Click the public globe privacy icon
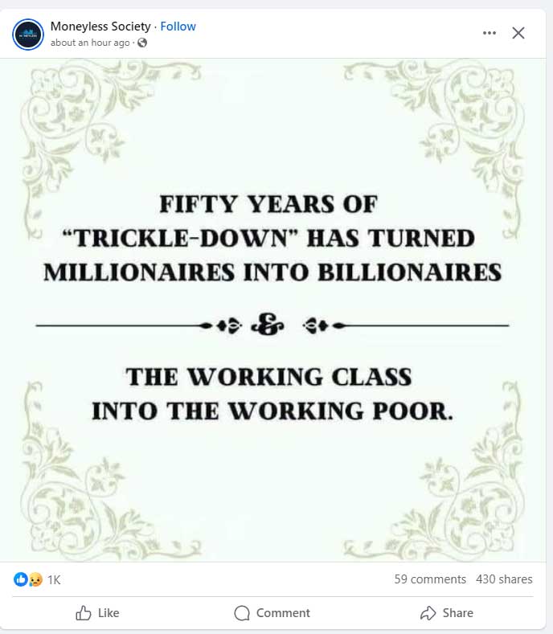553x634 pixels. pos(142,43)
